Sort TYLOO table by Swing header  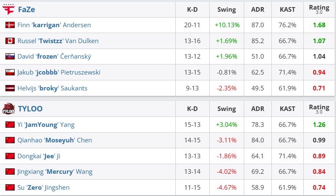pos(227,109)
